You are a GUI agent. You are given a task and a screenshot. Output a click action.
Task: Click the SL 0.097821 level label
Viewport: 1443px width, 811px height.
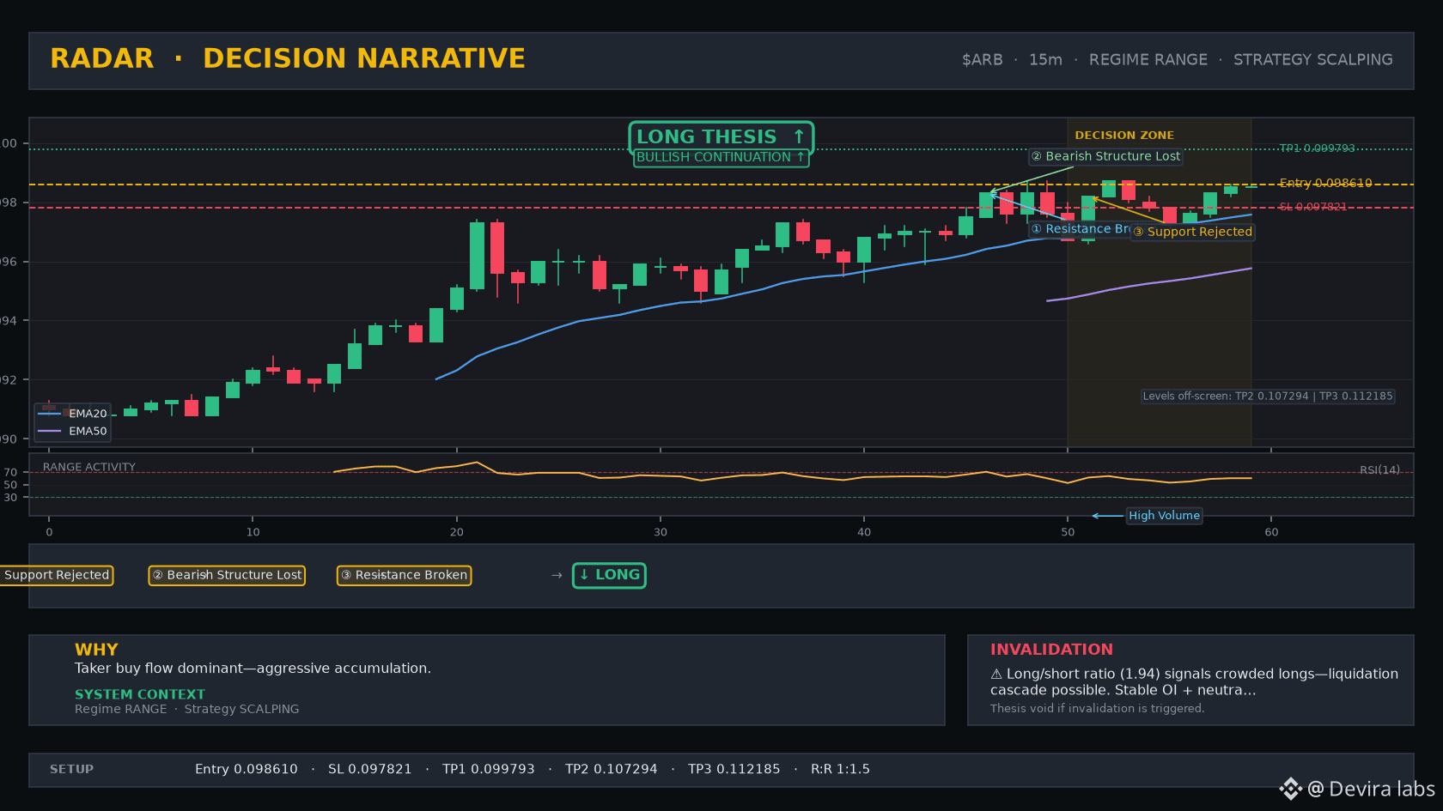point(1312,207)
